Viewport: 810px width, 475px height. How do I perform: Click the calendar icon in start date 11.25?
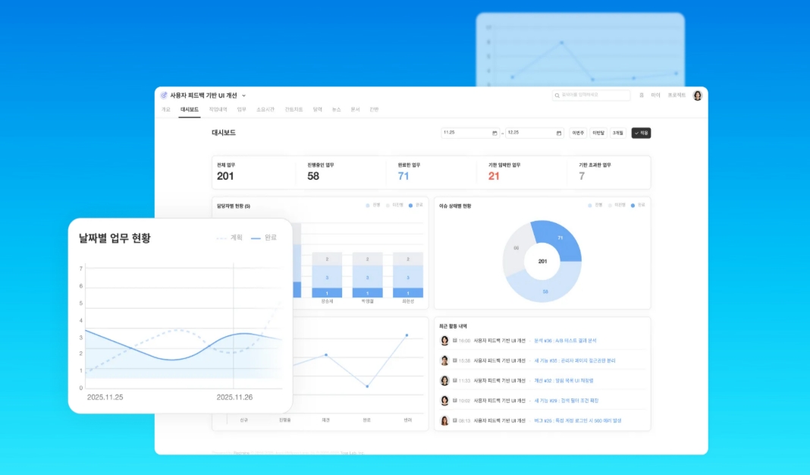[494, 133]
